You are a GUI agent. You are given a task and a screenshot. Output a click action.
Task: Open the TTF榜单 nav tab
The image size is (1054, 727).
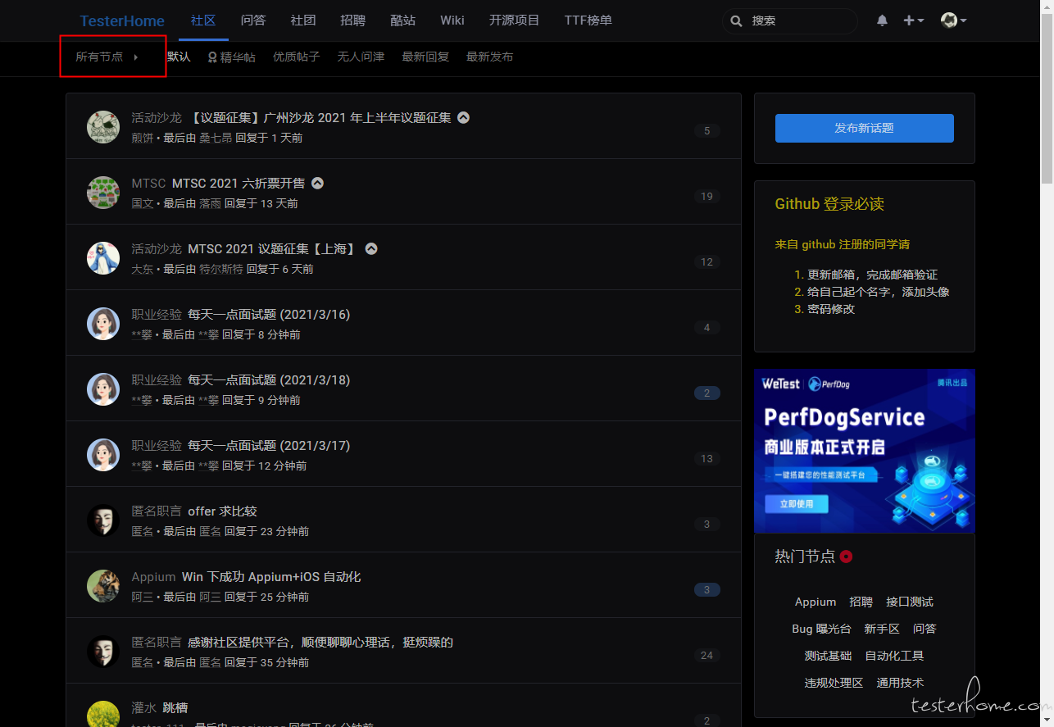(x=588, y=20)
